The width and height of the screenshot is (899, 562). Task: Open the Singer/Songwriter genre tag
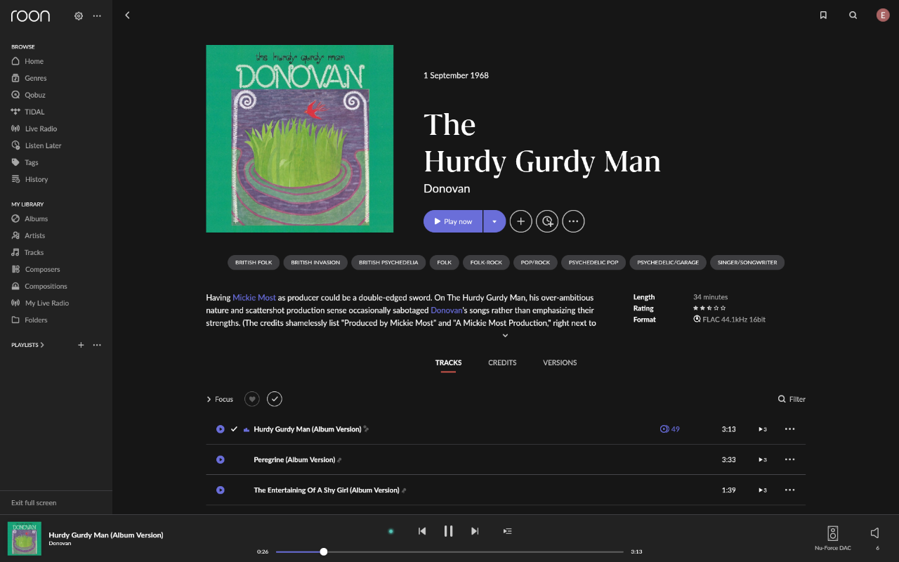[x=747, y=263]
